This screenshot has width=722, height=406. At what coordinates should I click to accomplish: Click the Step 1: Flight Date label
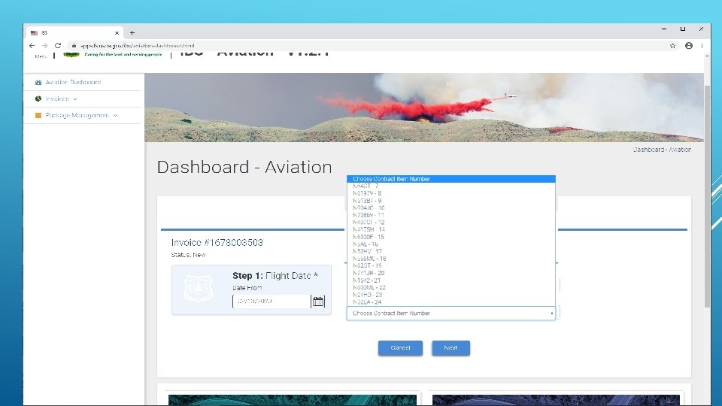[x=275, y=276]
